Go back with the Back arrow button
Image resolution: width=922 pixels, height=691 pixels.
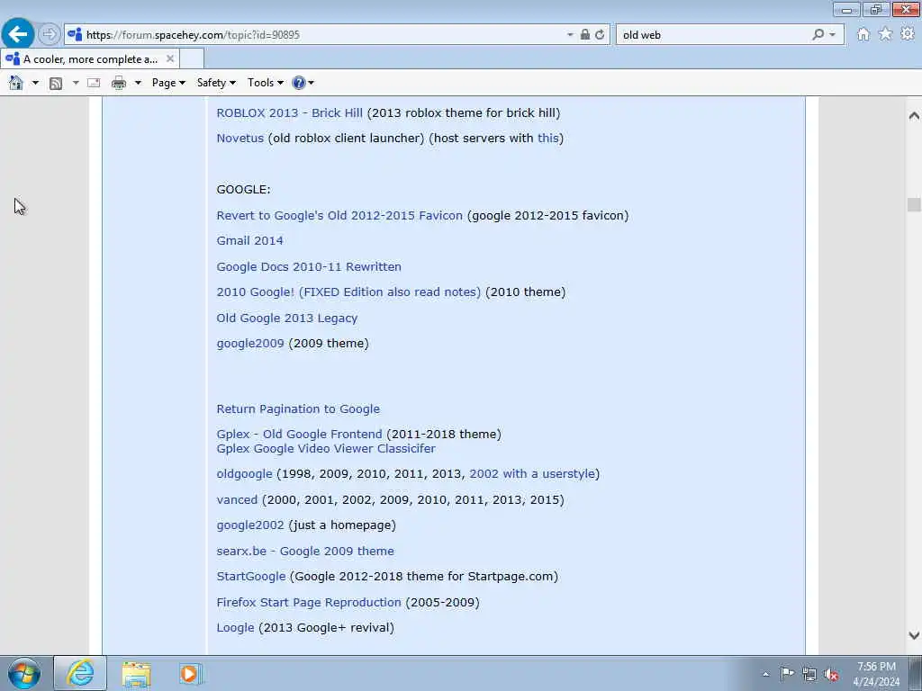18,34
